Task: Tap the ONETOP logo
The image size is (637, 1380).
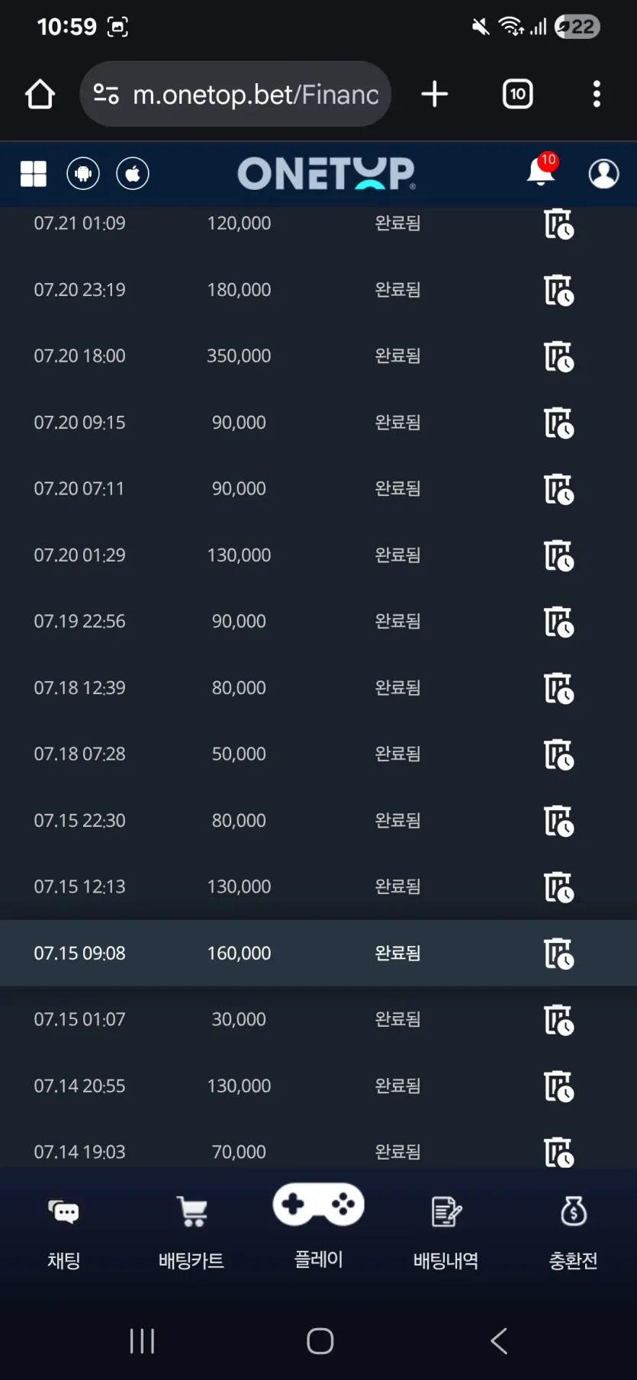Action: point(327,174)
